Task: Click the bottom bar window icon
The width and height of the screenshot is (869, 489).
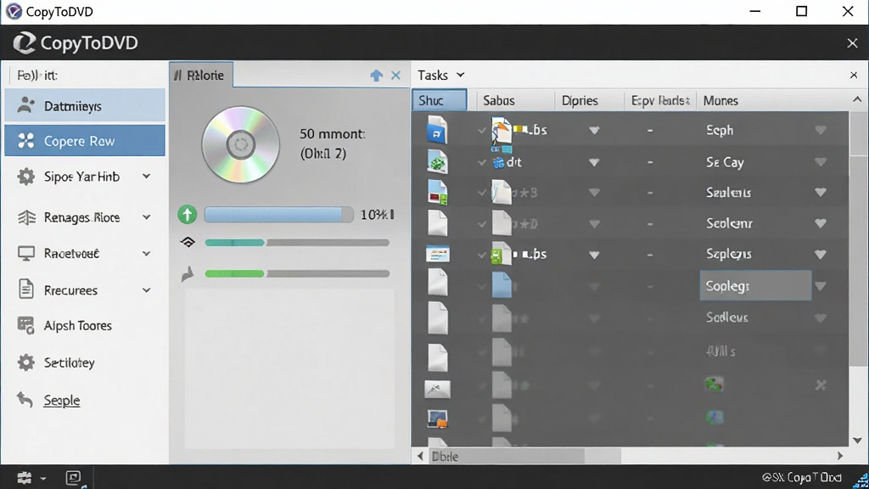Action: click(x=74, y=477)
